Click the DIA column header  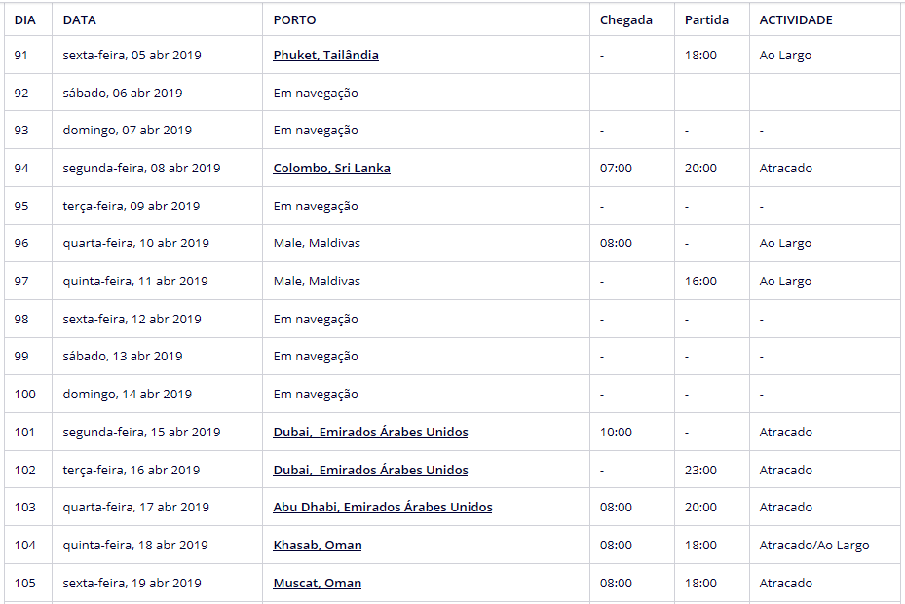coord(25,19)
